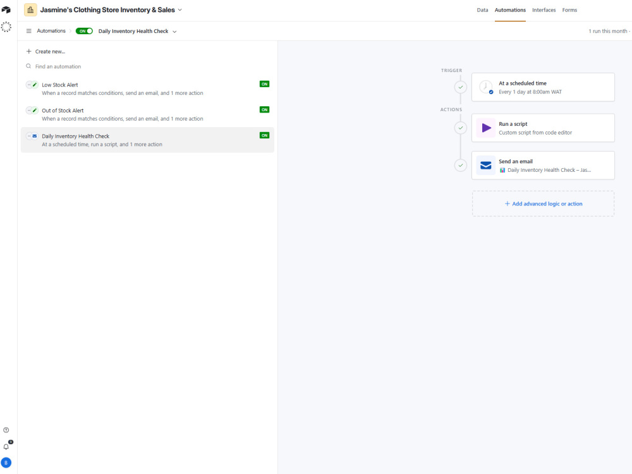Expand the base name dropdown chevron
Image resolution: width=632 pixels, height=474 pixels.
click(x=179, y=9)
